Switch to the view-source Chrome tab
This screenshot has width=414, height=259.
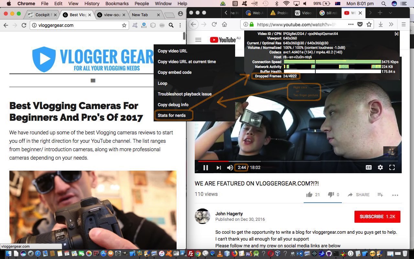111,15
